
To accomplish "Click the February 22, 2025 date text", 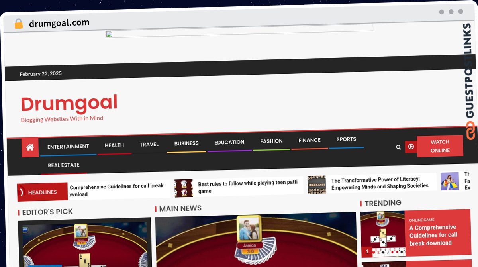I will [41, 74].
